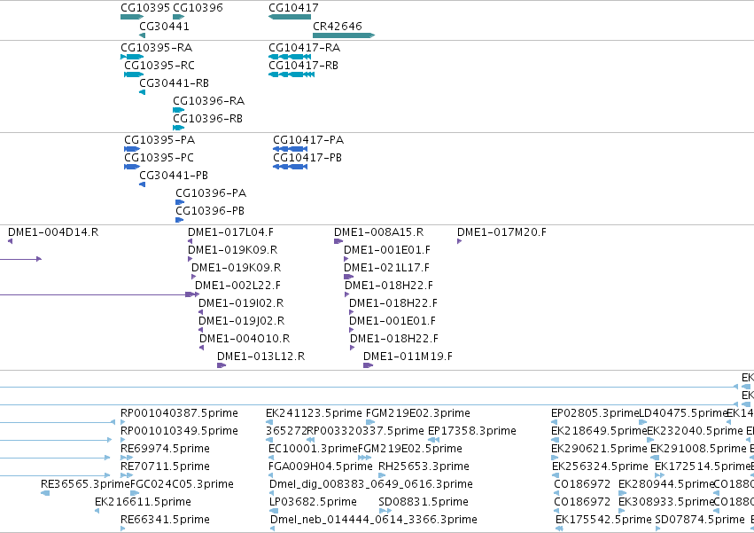754x533 pixels.
Task: Click EST FGC024C05.3prime
Action: pyautogui.click(x=182, y=485)
